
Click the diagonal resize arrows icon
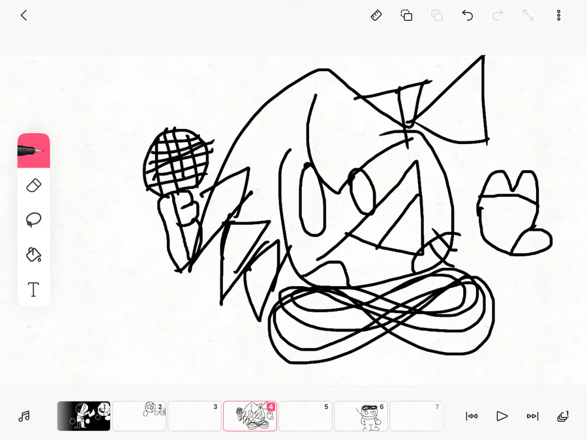pos(528,16)
